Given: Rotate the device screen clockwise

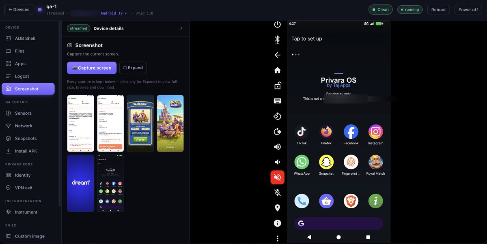Looking at the screenshot, I should (x=278, y=131).
